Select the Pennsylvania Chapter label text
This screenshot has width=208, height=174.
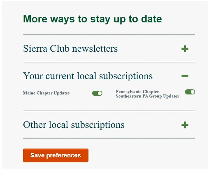(137, 92)
